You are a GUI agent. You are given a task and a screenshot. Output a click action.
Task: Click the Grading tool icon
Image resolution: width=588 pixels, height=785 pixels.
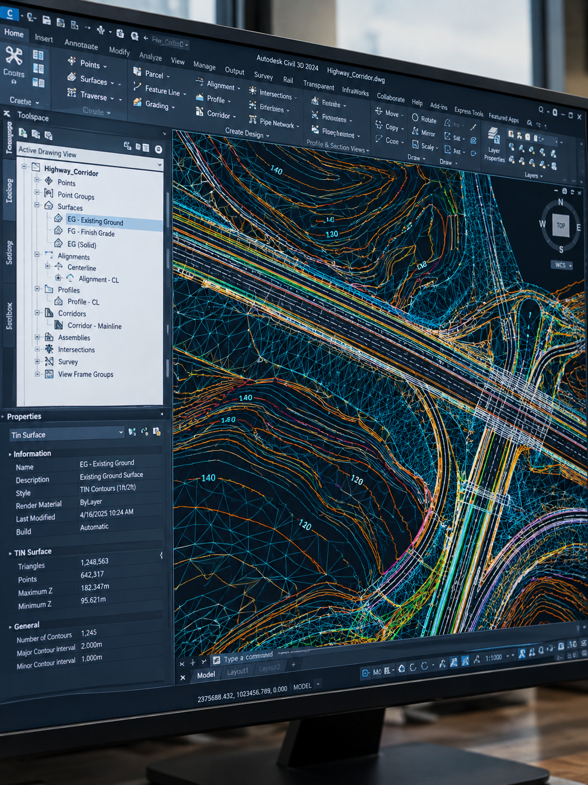coord(138,102)
